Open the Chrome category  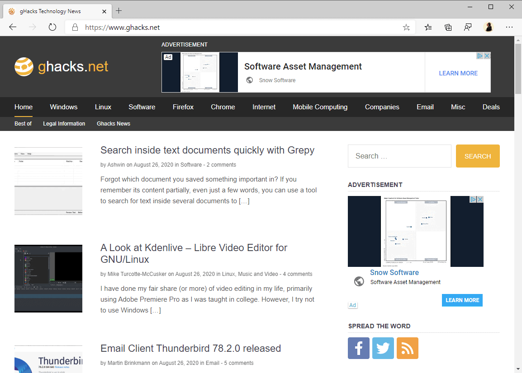coord(223,107)
